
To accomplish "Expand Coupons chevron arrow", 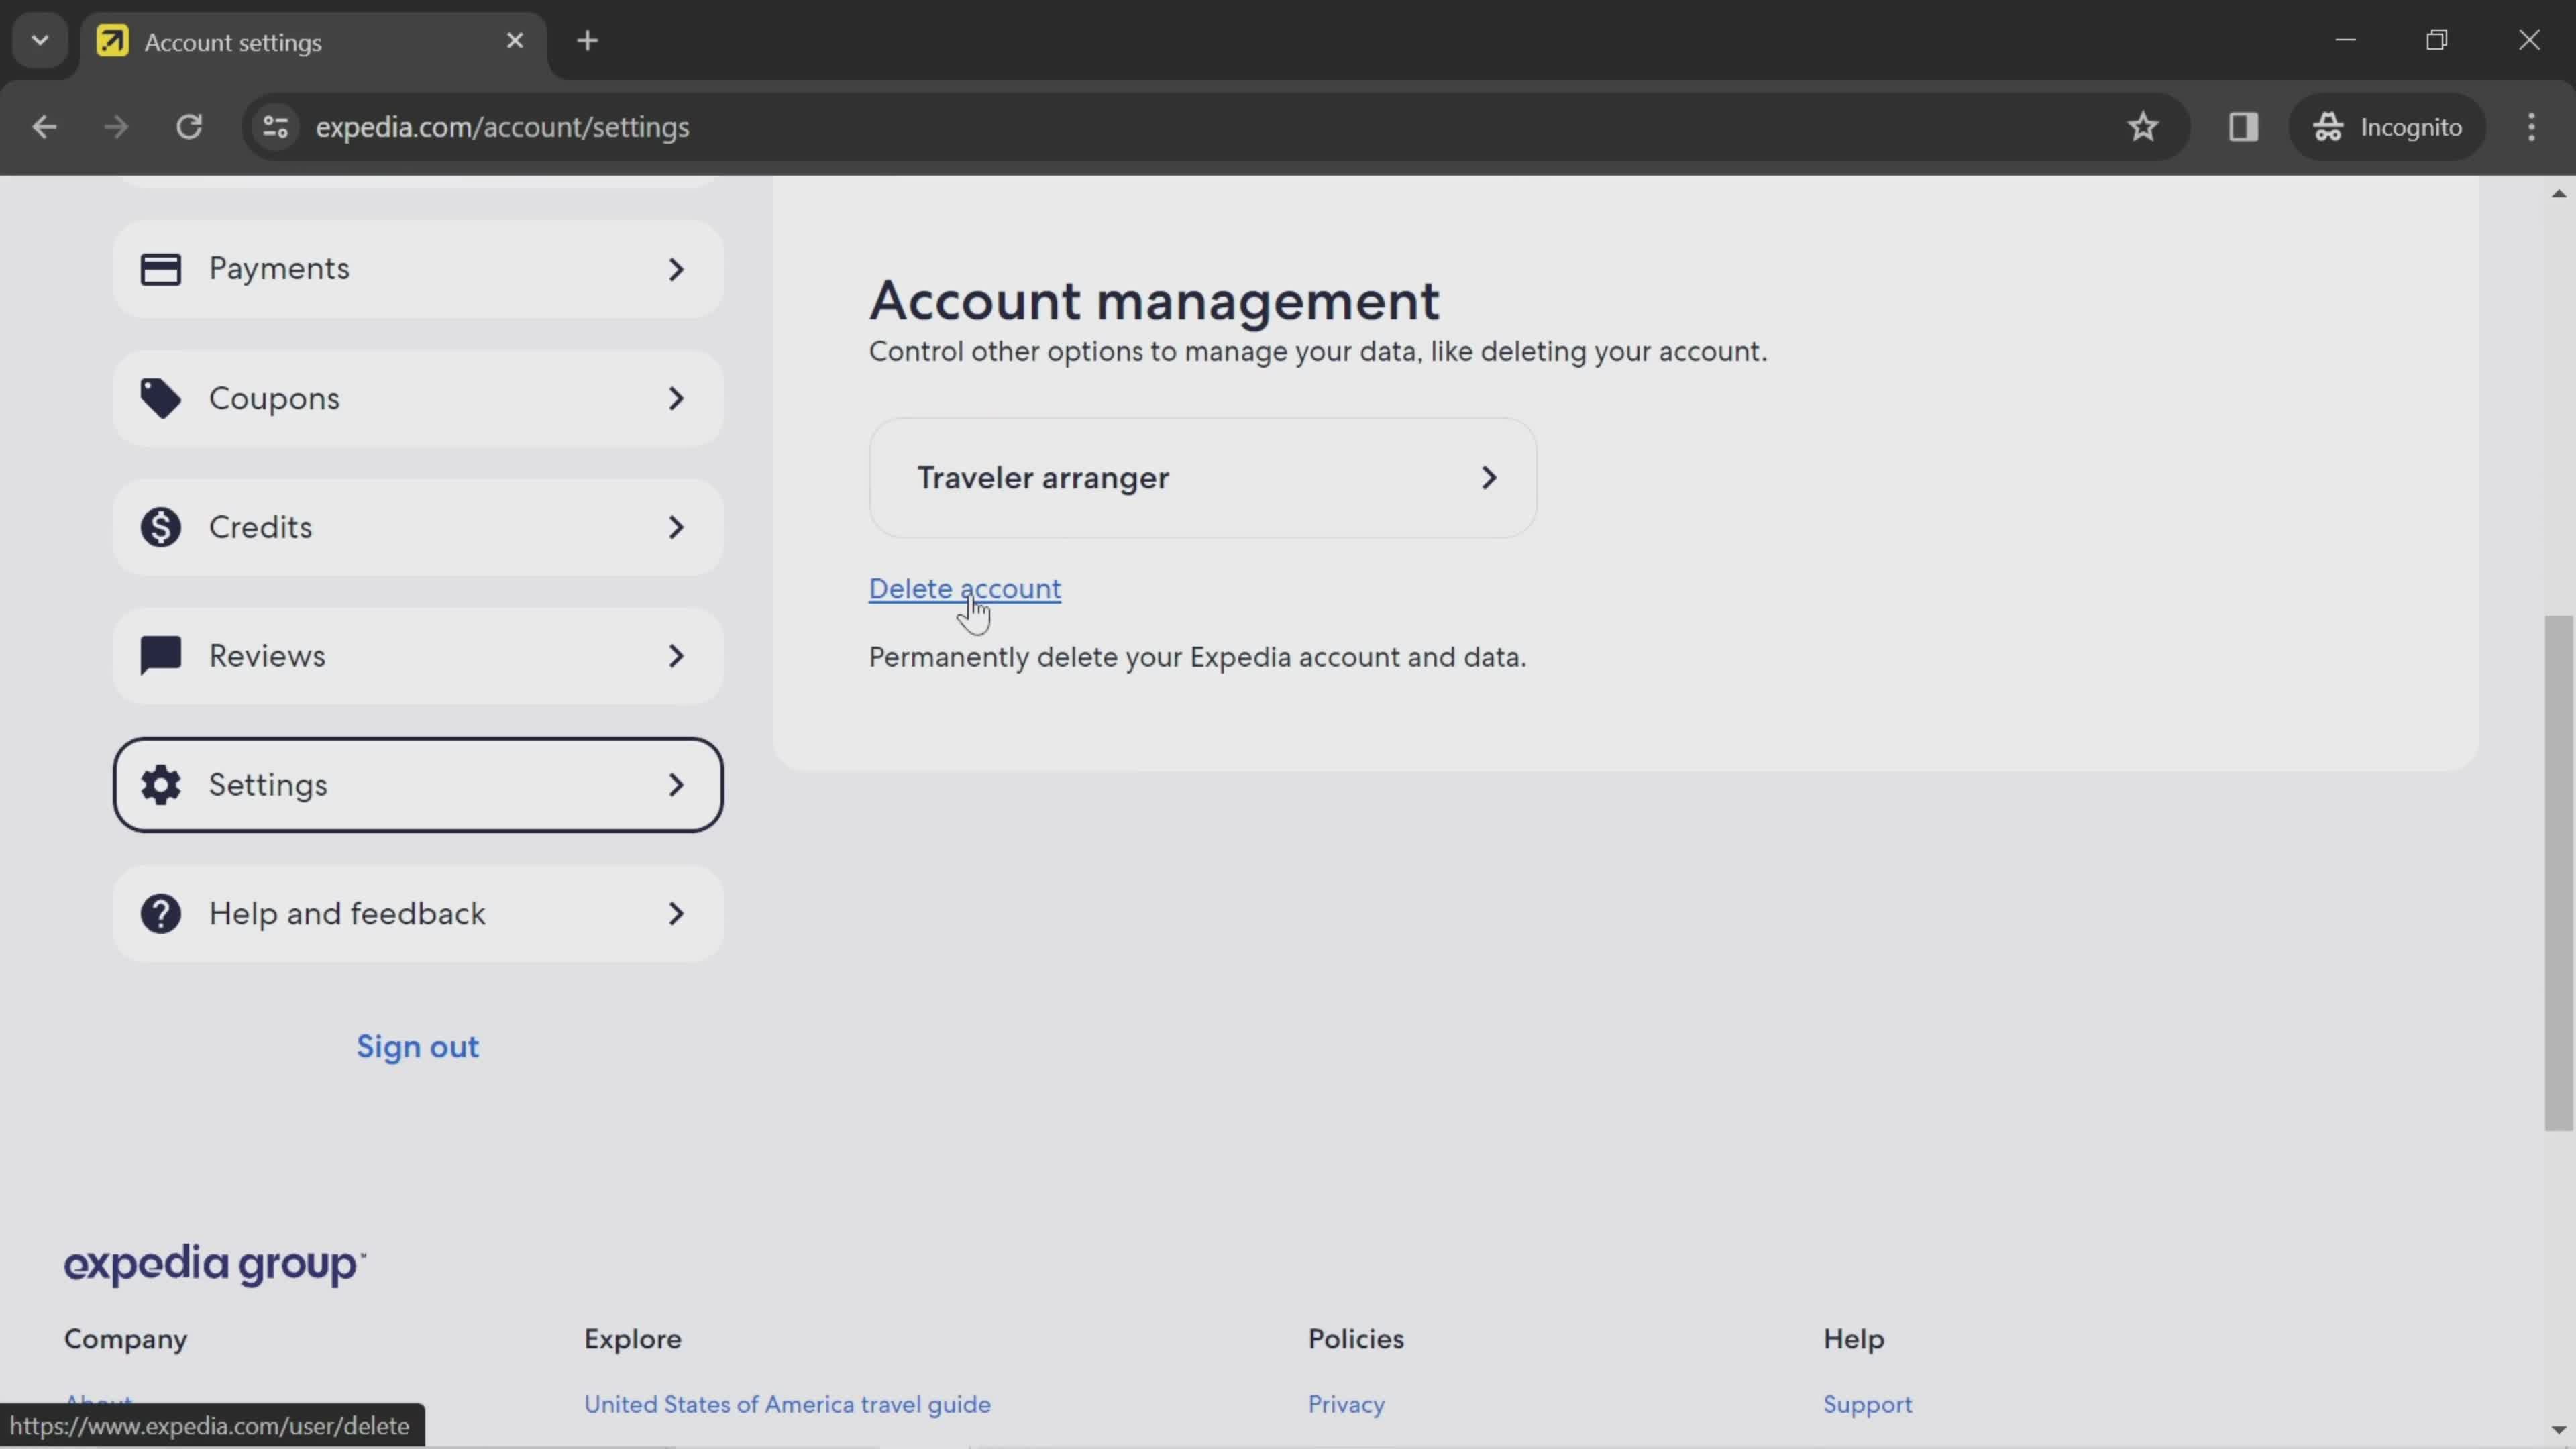I will click(x=677, y=398).
